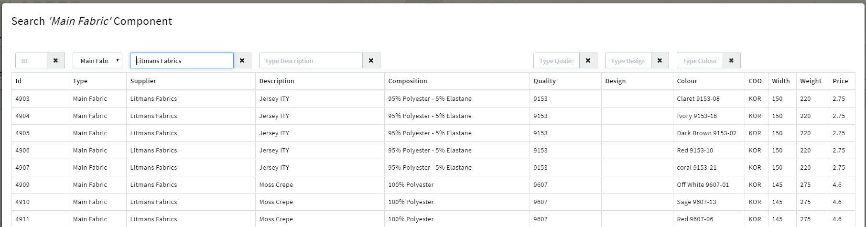Click the Type Quality input field
The width and height of the screenshot is (866, 227).
556,61
